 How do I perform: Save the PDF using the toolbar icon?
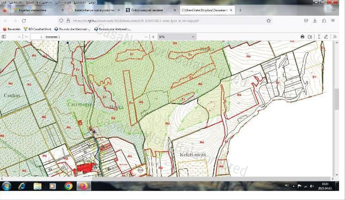pyautogui.click(x=310, y=37)
